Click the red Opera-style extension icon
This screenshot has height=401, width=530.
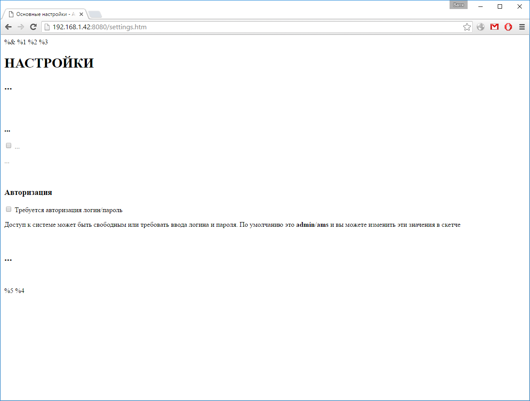coord(508,27)
